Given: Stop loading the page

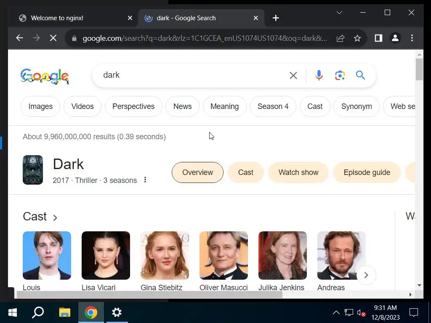Looking at the screenshot, I should 53,38.
